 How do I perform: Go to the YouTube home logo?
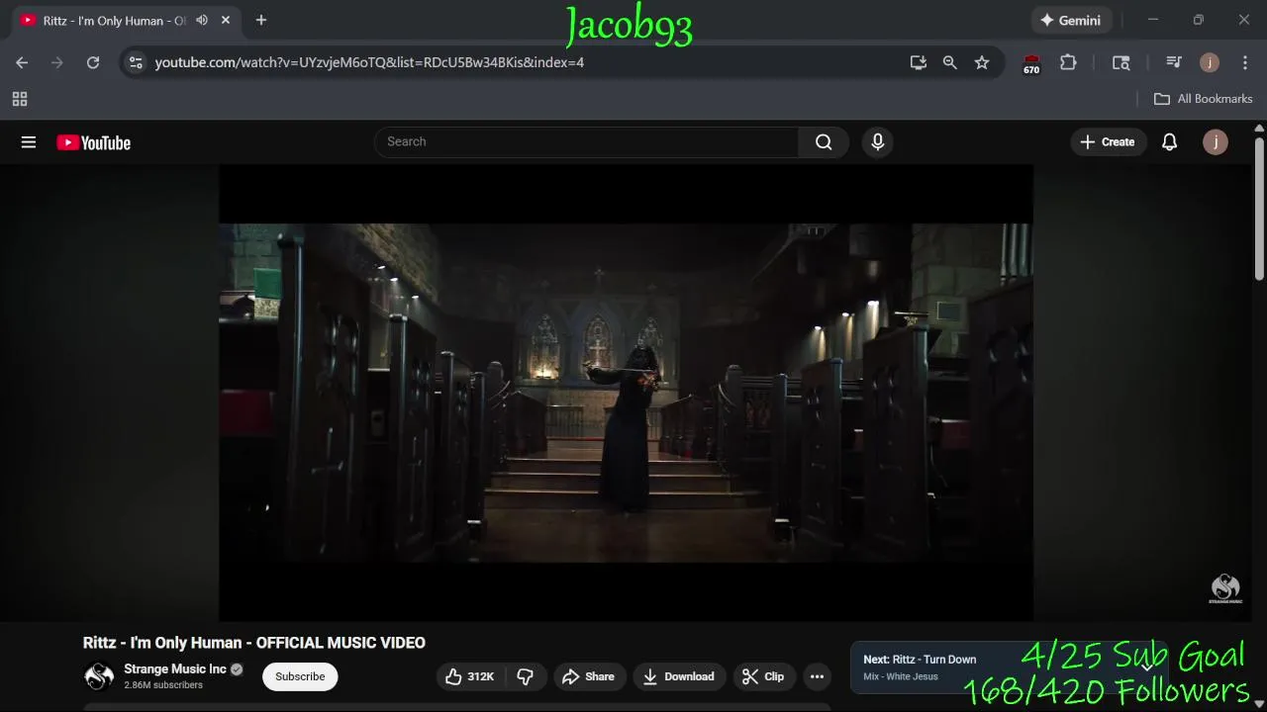tap(94, 142)
